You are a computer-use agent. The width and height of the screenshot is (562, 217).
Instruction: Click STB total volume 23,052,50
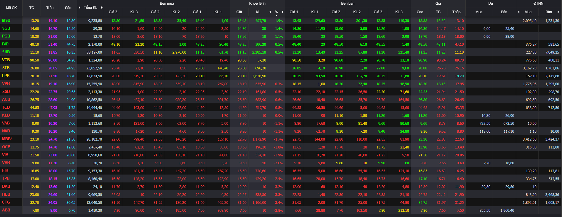point(94,68)
